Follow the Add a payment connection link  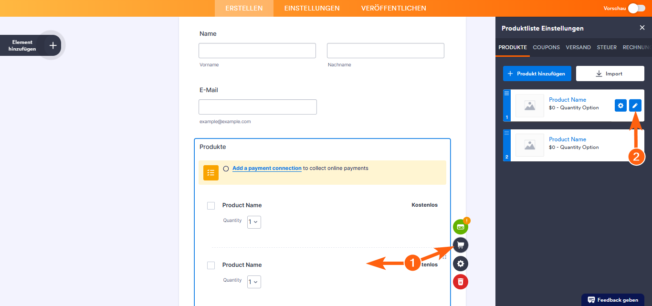[267, 168]
